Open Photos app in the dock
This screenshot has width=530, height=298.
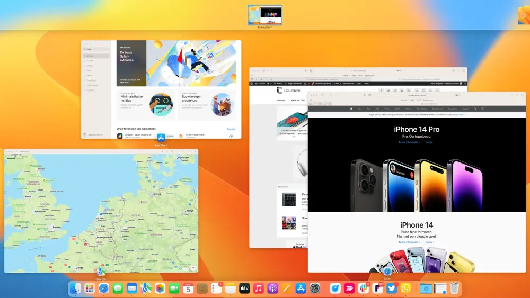click(160, 288)
